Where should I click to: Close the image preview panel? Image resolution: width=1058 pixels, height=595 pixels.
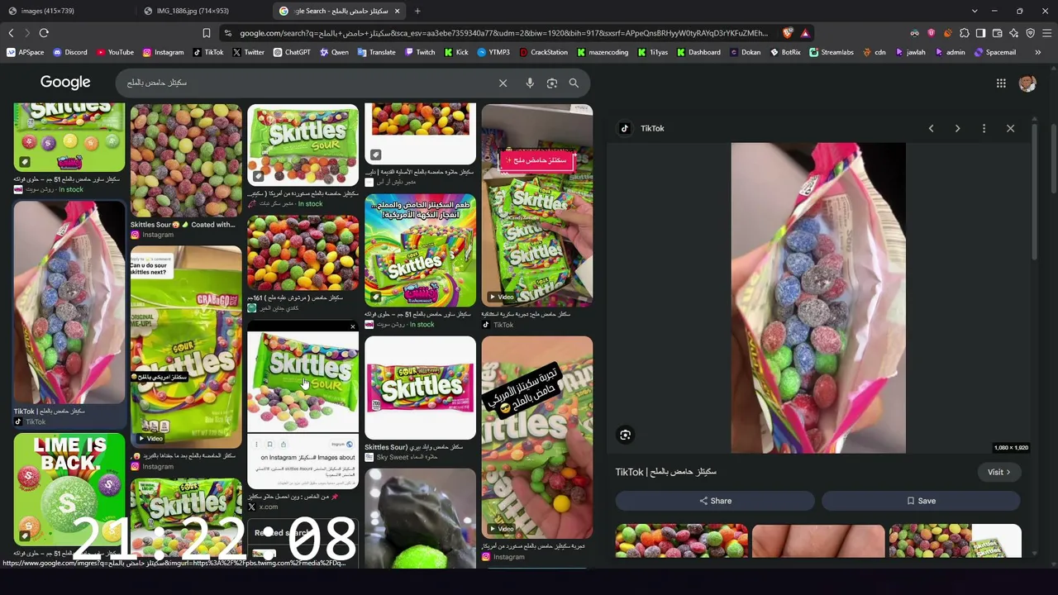(1010, 128)
